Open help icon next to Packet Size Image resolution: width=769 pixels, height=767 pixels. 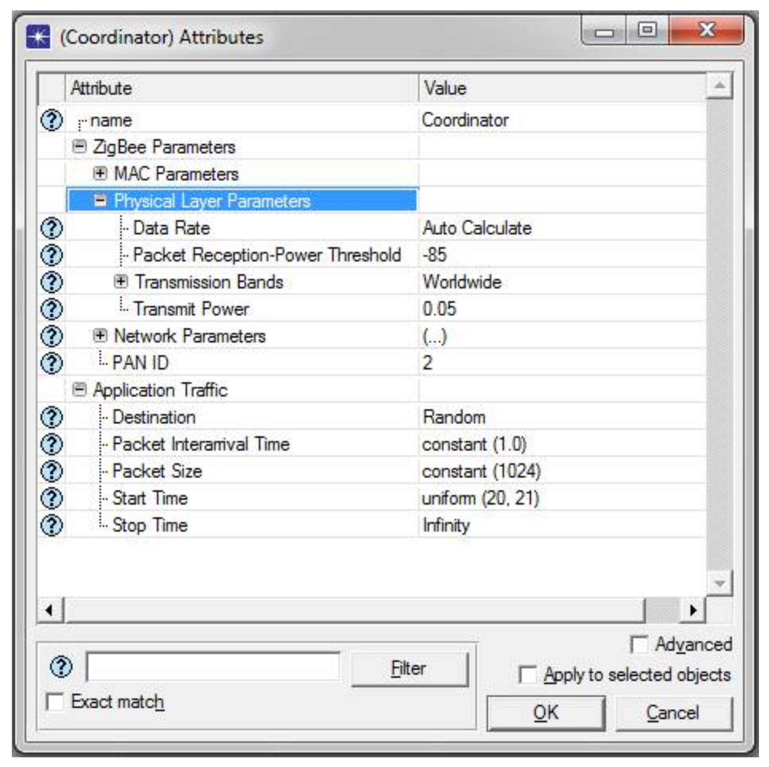[x=52, y=471]
